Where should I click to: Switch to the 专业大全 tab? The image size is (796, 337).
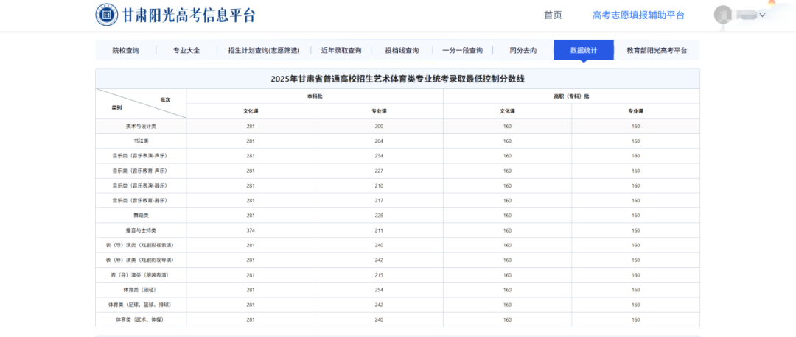click(186, 50)
